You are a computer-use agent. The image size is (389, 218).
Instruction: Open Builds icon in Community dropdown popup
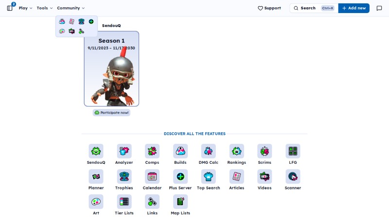pyautogui.click(x=62, y=21)
